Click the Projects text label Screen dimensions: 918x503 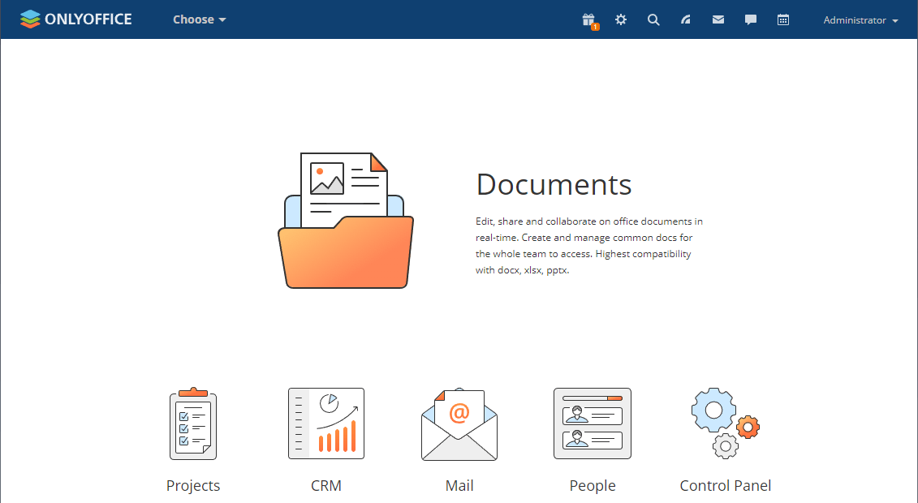click(x=193, y=485)
